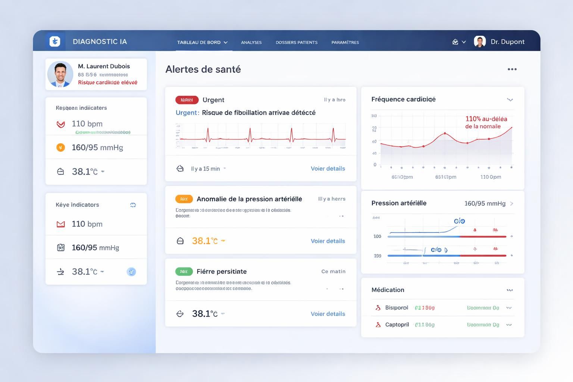Click the Diagnostic IA logo icon
Image resolution: width=573 pixels, height=382 pixels.
pos(55,41)
